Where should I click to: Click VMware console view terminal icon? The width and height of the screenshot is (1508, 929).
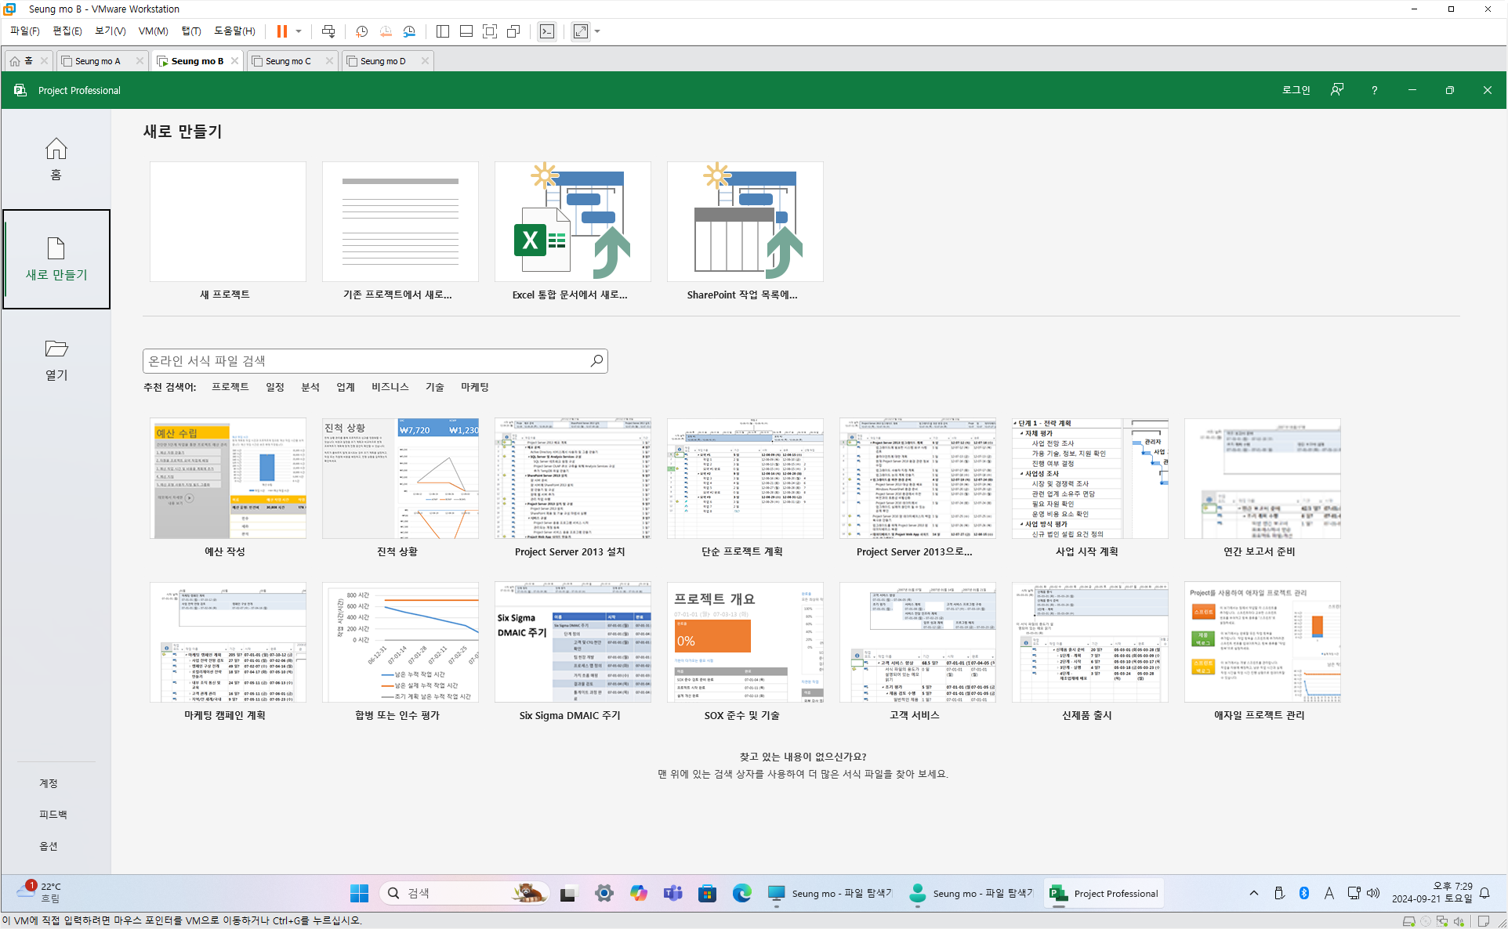click(x=547, y=31)
